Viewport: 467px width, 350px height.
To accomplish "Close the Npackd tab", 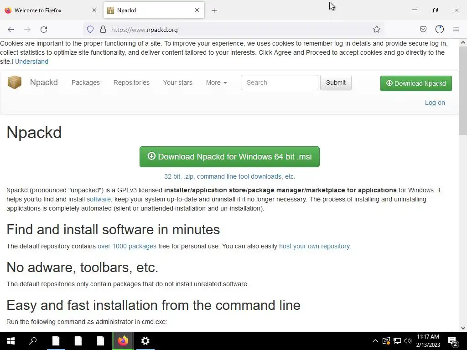I will click(x=197, y=10).
